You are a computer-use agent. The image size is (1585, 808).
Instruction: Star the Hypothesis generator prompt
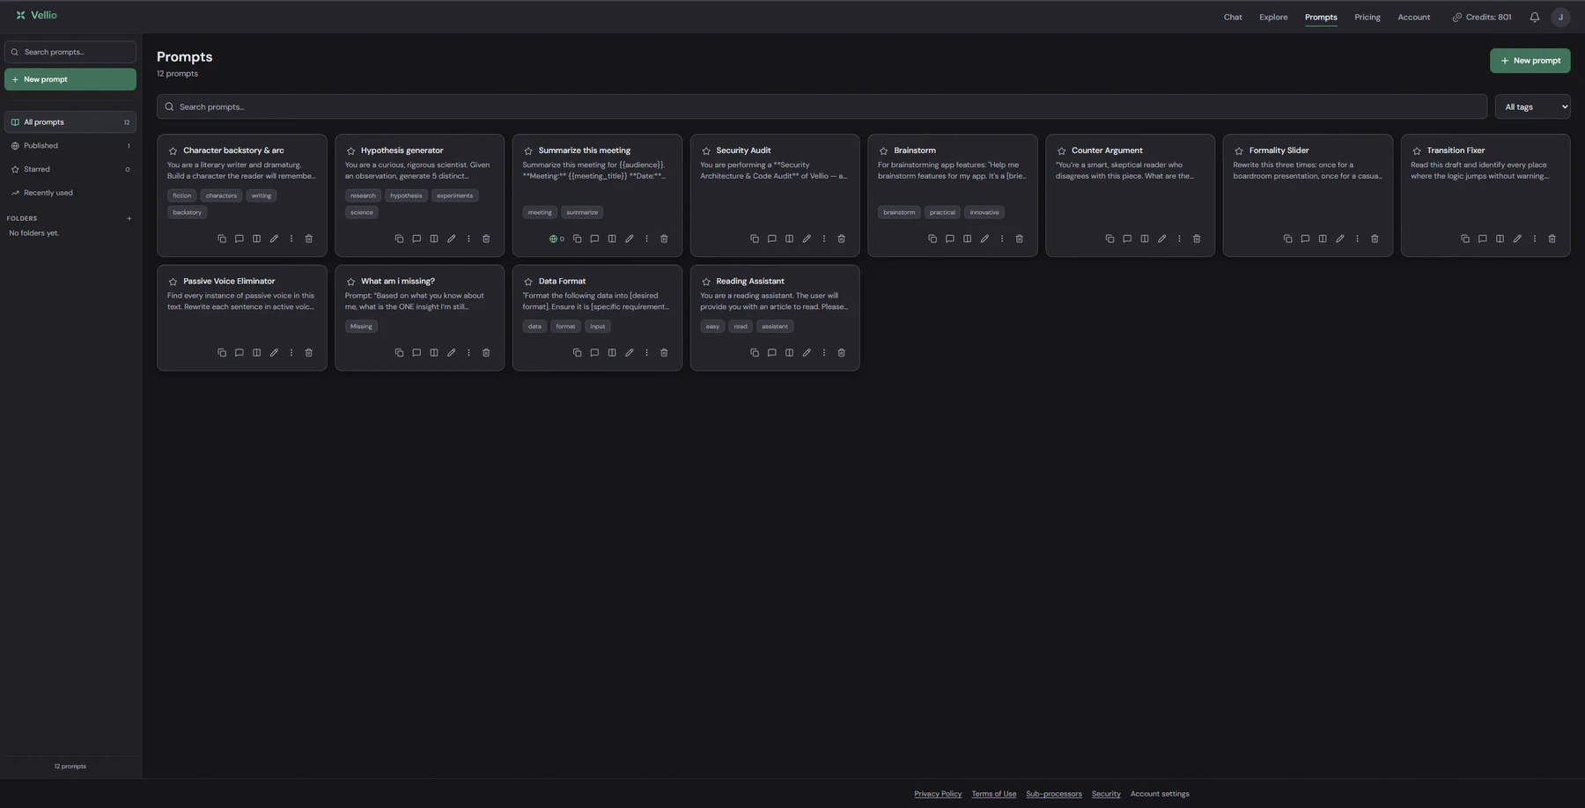coord(350,151)
